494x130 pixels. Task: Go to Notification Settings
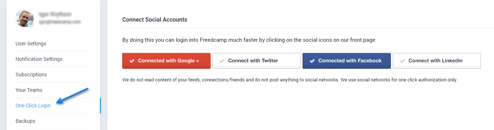pos(39,59)
